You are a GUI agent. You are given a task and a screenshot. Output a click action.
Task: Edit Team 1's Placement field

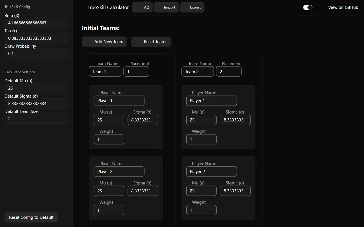click(136, 72)
